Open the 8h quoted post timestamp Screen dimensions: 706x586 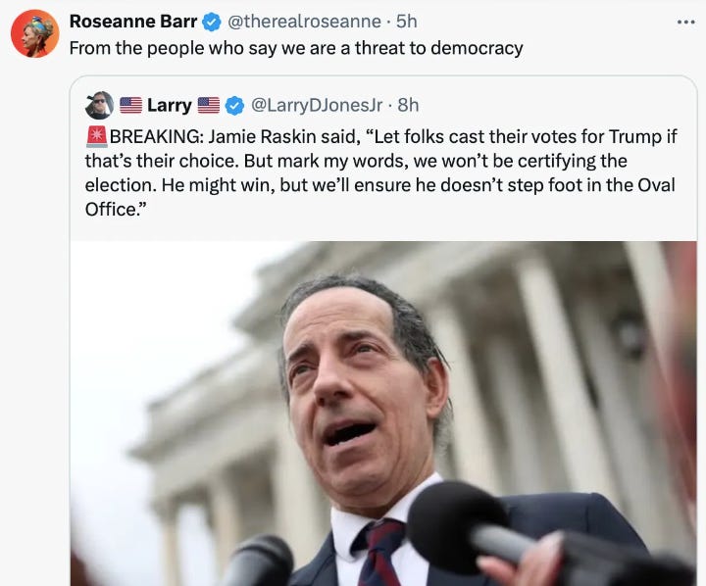point(408,105)
